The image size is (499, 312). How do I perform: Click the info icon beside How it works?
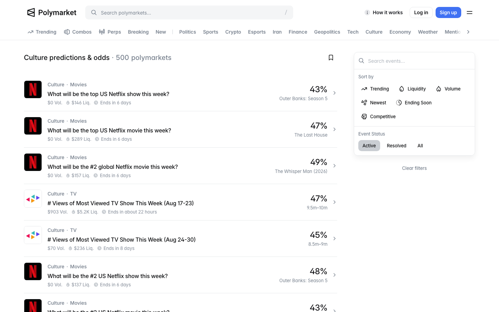(x=367, y=12)
